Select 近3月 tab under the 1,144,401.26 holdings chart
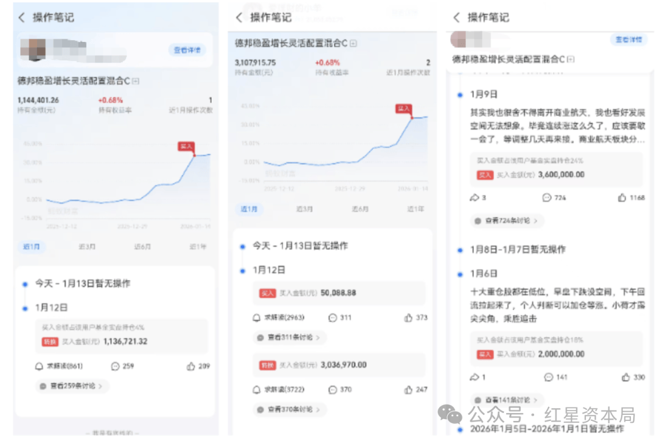The image size is (657, 441). 86,246
